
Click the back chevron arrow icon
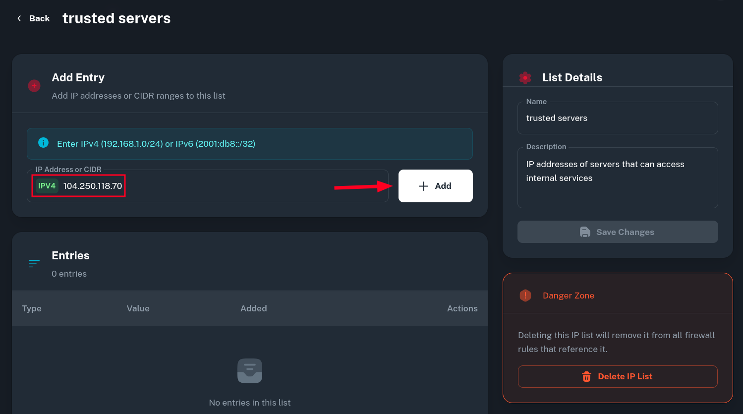click(19, 18)
